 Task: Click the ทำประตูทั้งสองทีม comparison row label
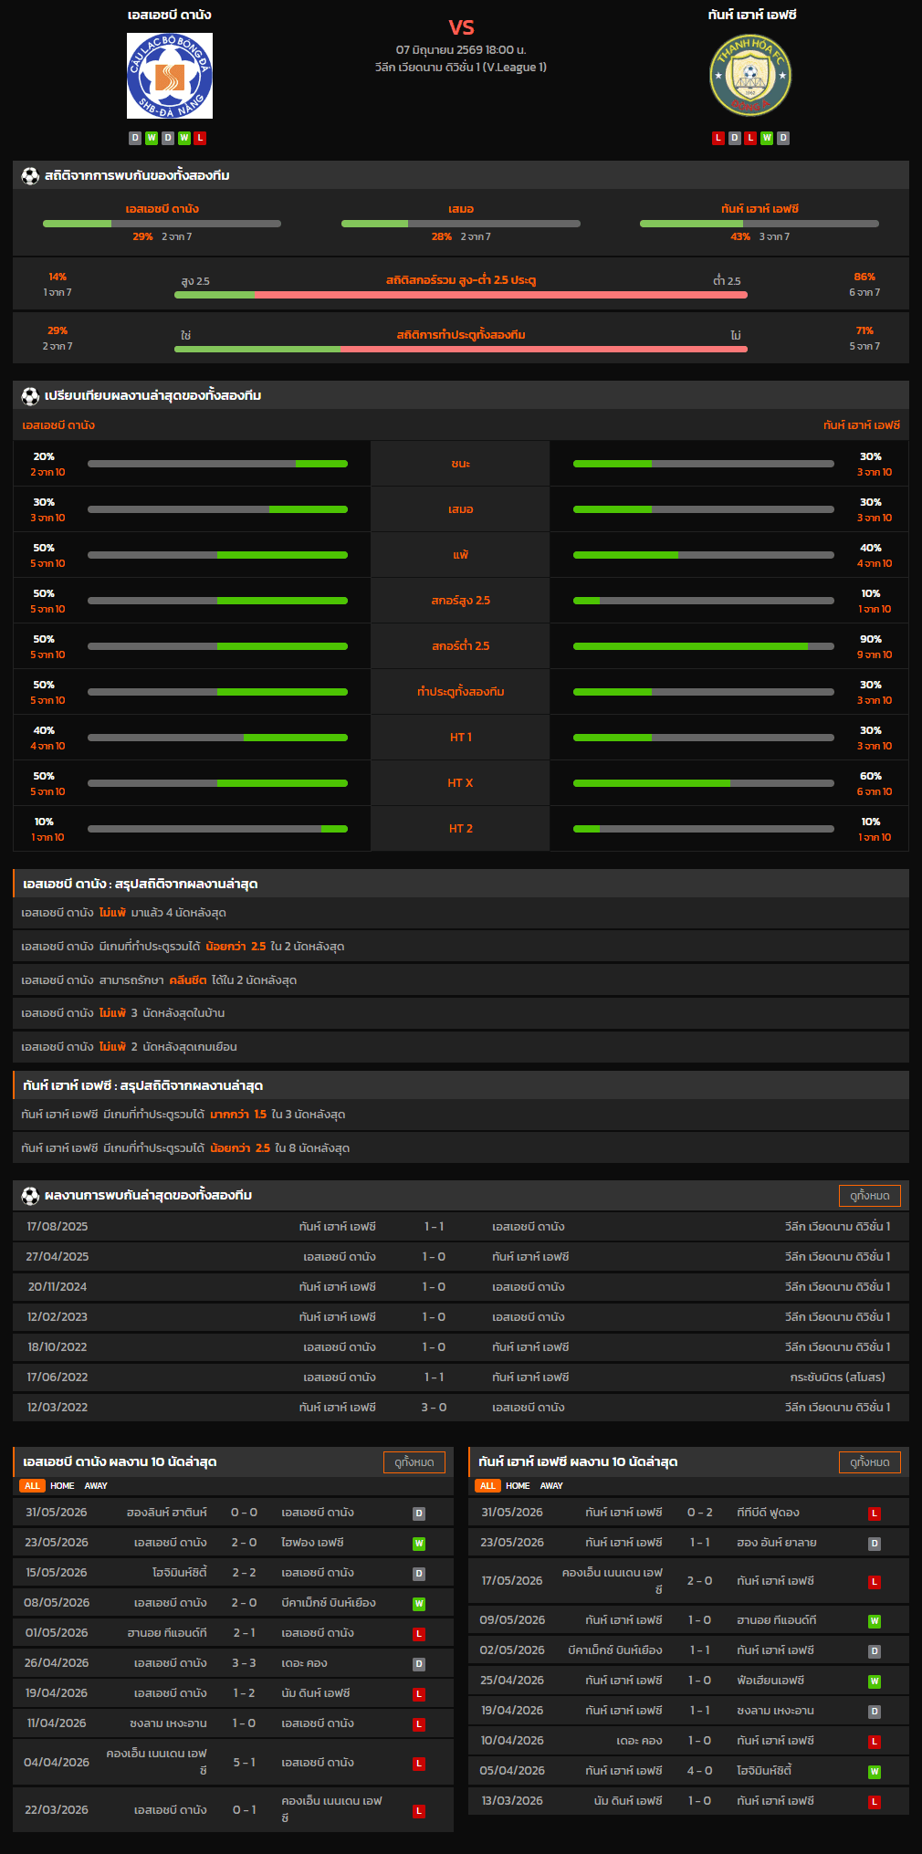[461, 692]
